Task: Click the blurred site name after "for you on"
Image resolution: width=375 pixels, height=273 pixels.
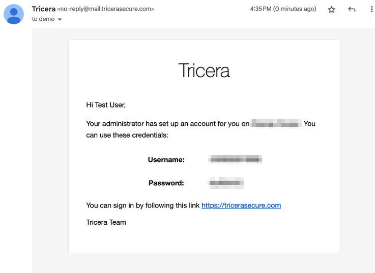Action: click(x=276, y=124)
